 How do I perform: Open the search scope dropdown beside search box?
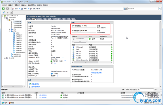[125, 9]
